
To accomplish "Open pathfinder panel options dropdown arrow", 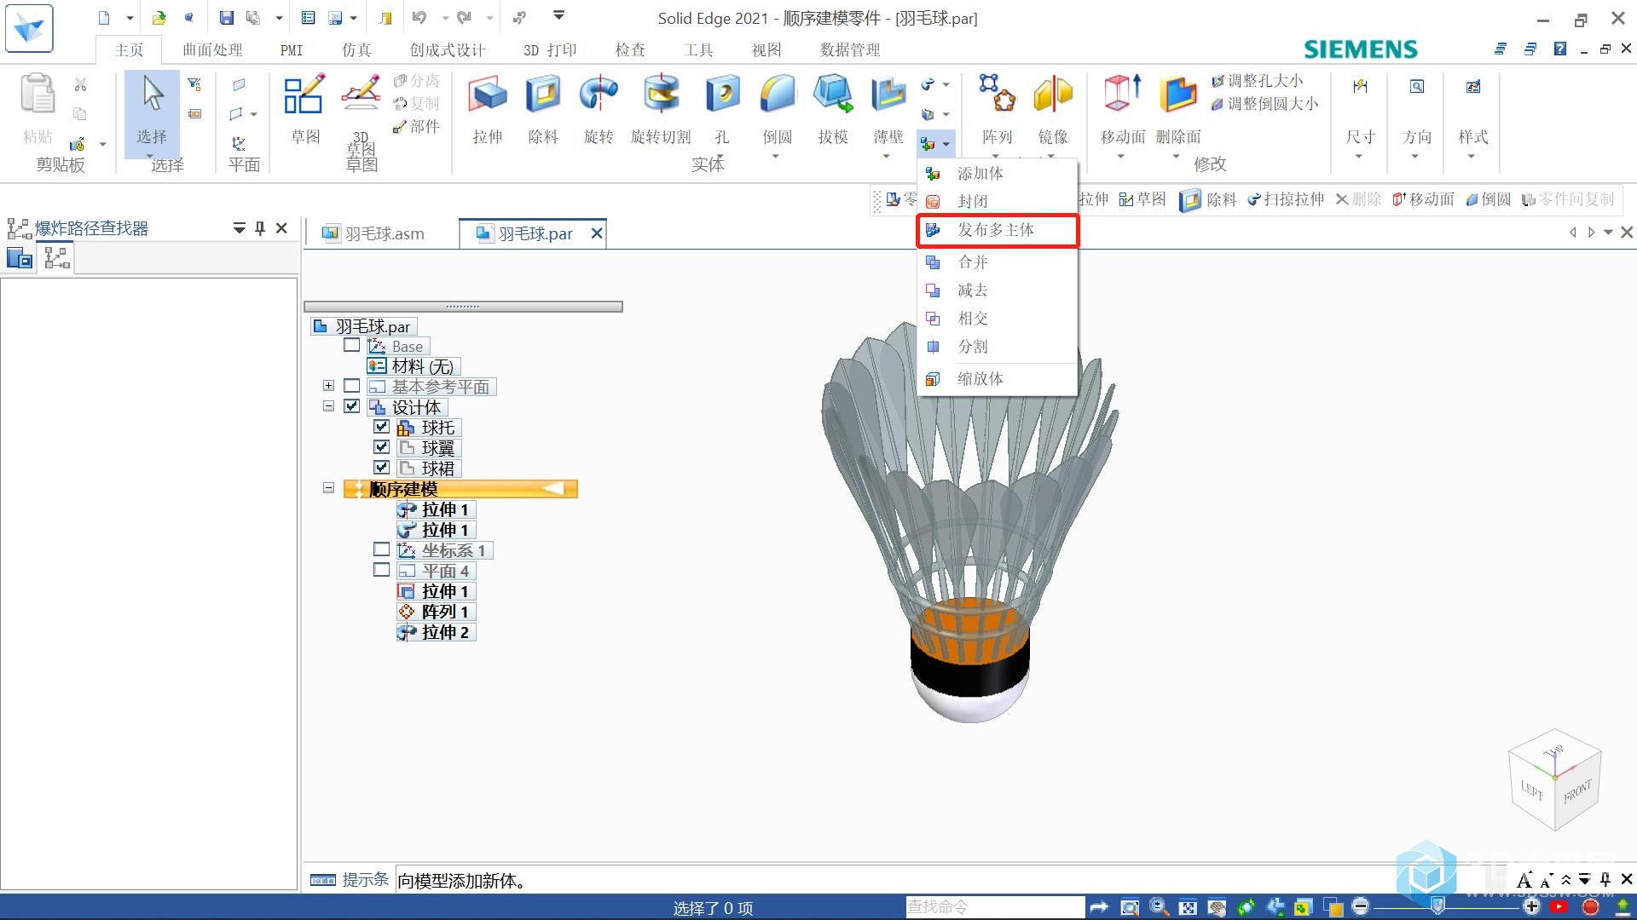I will [x=240, y=228].
